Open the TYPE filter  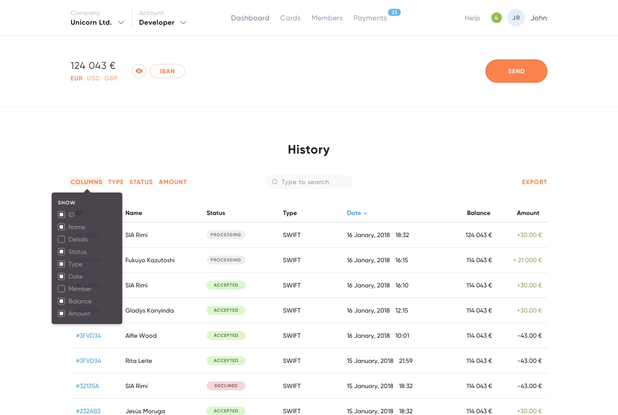click(116, 182)
